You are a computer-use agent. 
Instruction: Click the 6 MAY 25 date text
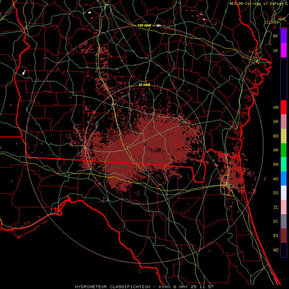coord(185,287)
